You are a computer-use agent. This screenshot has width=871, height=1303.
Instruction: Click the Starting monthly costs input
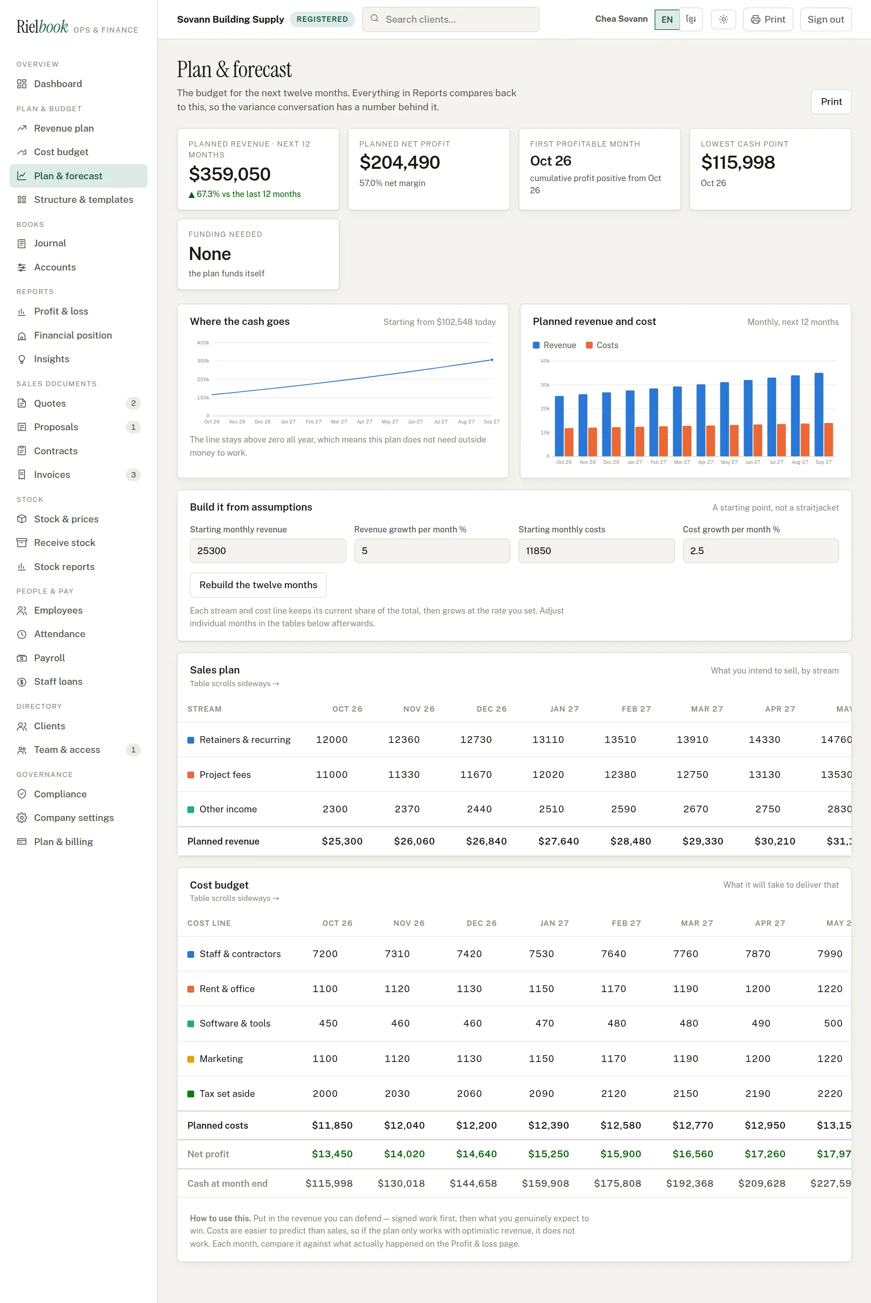point(597,551)
